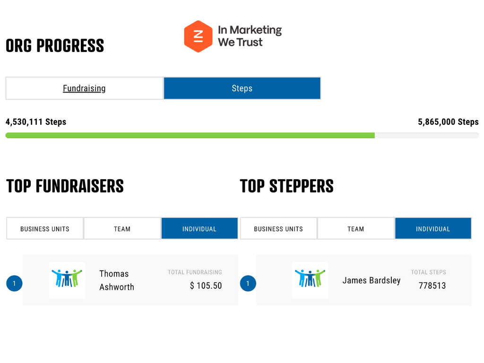The width and height of the screenshot is (484, 363).
Task: Click the 5,865,000 Steps goal label
Action: point(448,122)
